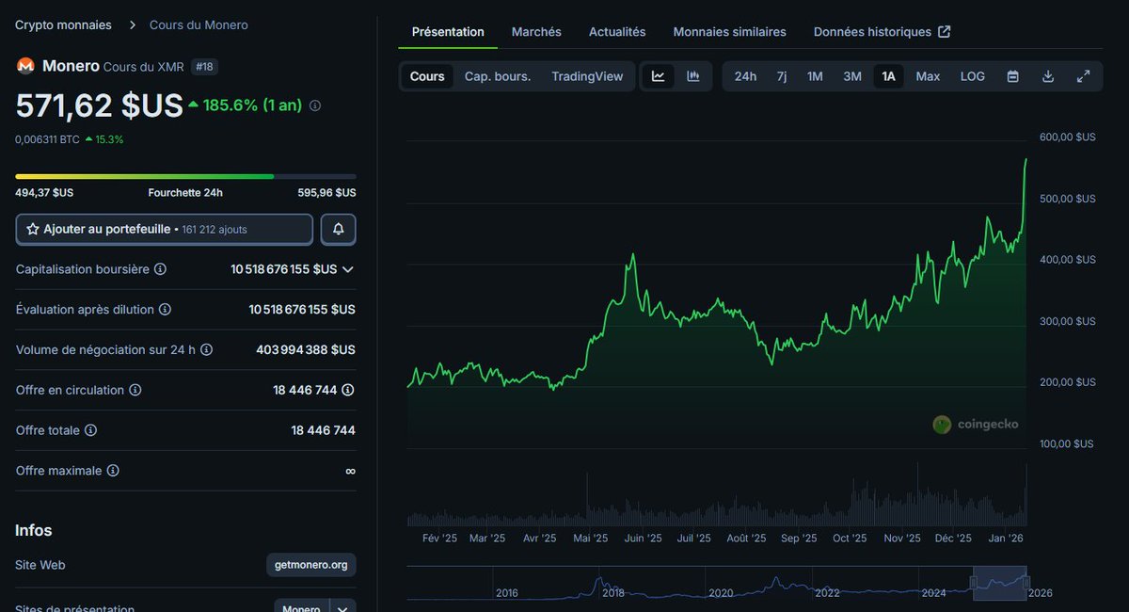The image size is (1129, 612).
Task: Click the Monero logo icon
Action: click(x=25, y=66)
